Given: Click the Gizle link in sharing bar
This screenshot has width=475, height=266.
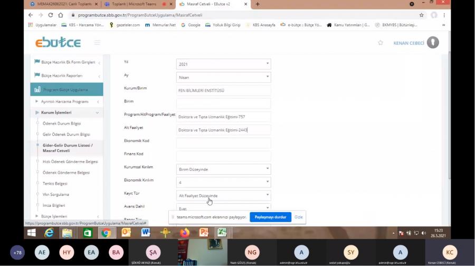Looking at the screenshot, I should [x=299, y=217].
